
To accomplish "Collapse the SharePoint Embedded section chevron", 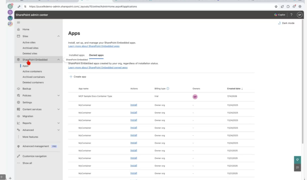I will (58, 60).
